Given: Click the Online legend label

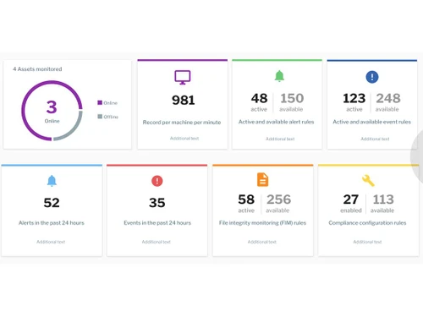Looking at the screenshot, I should [110, 103].
